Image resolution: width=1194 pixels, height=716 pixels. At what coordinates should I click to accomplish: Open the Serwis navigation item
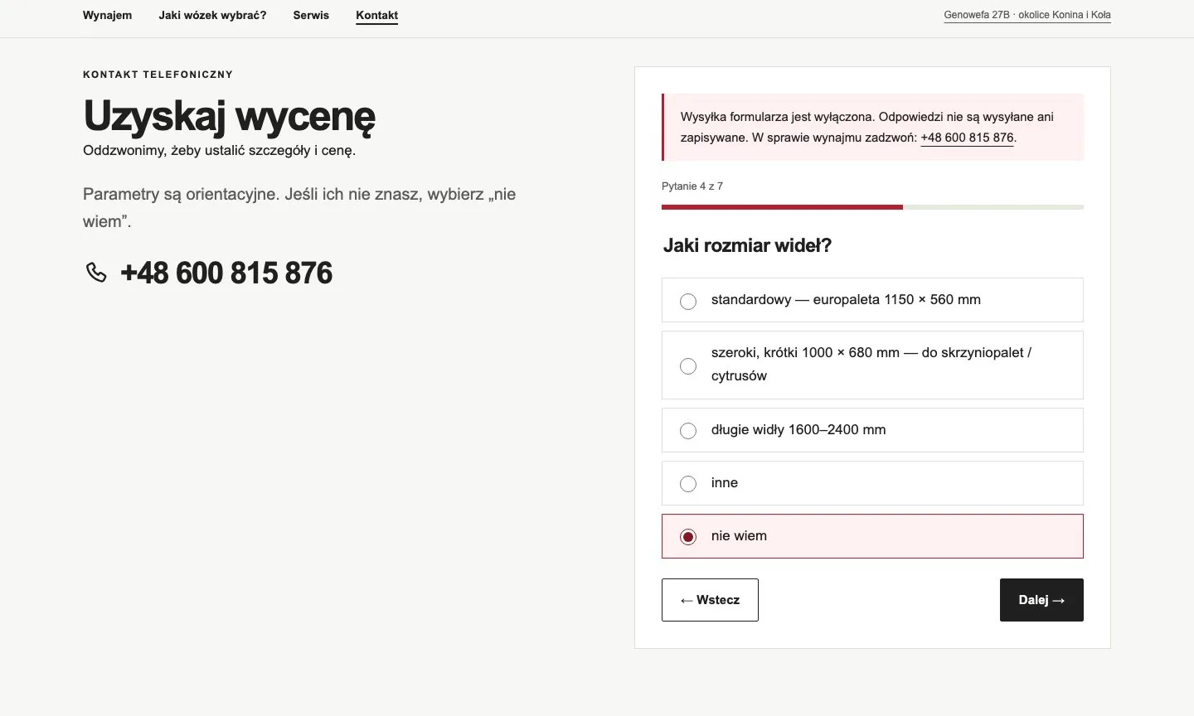click(311, 15)
